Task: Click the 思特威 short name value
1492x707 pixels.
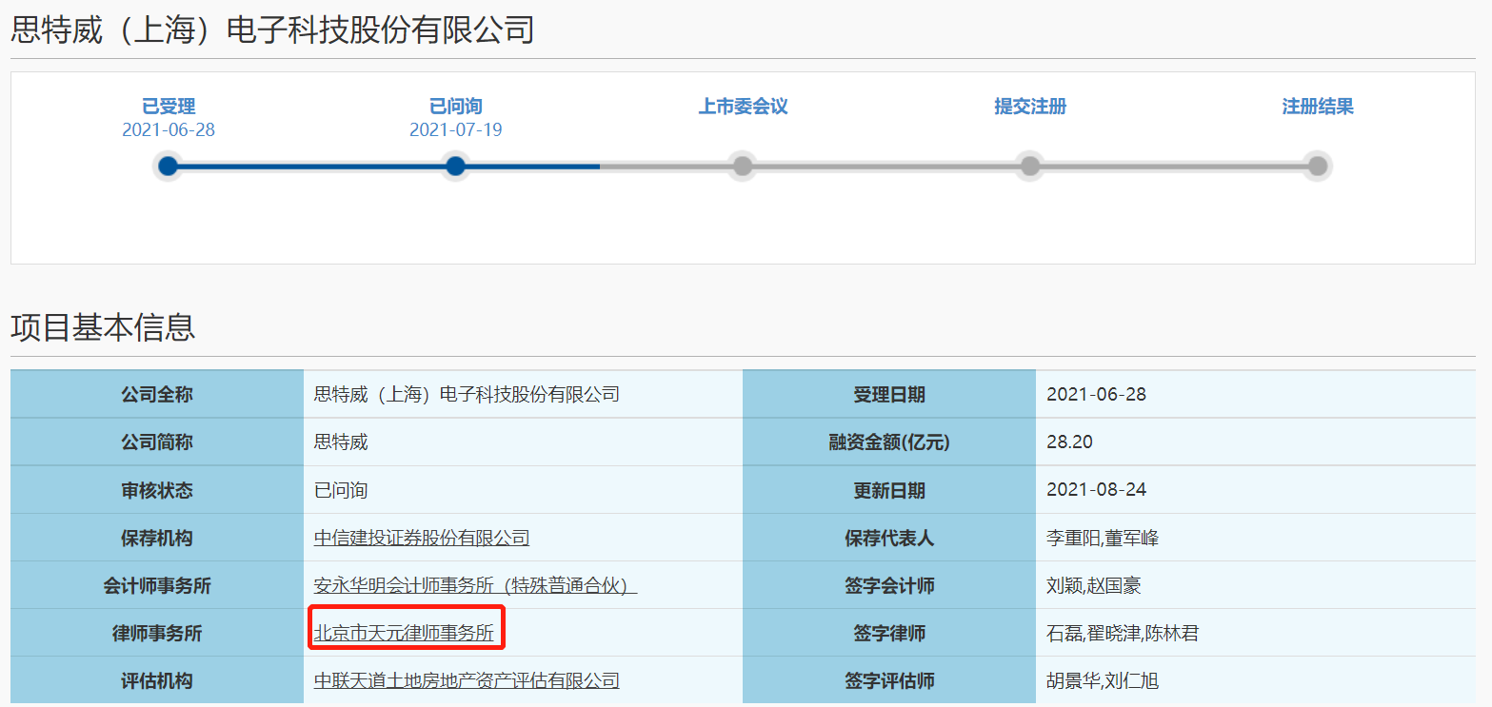Action: click(x=341, y=442)
